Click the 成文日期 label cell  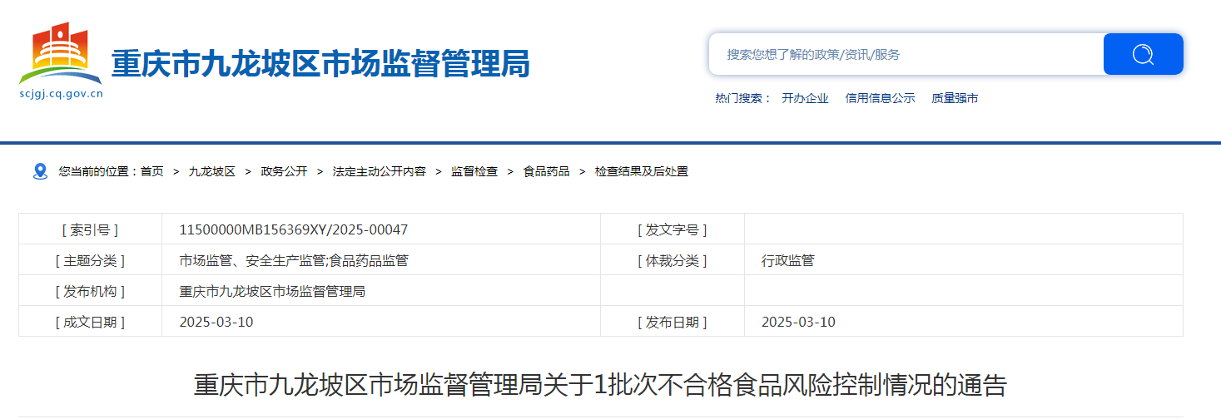click(x=90, y=322)
